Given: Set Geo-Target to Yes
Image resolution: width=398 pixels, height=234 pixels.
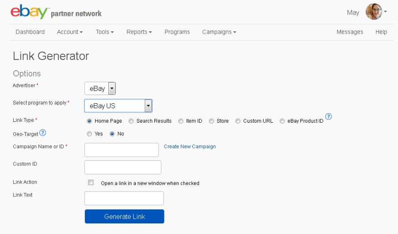Looking at the screenshot, I should [x=89, y=134].
